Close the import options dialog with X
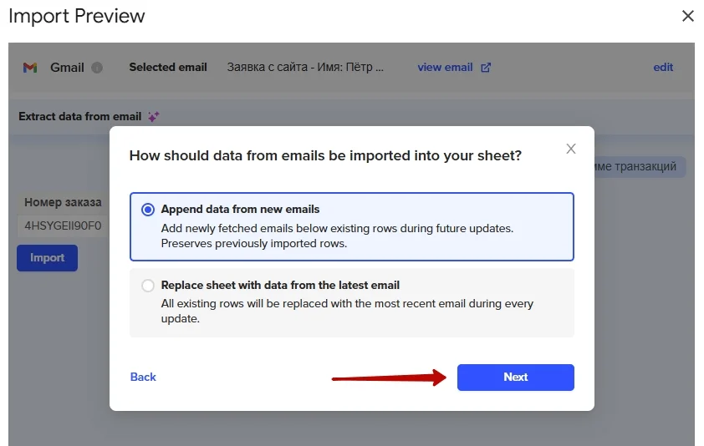Image resolution: width=704 pixels, height=446 pixels. pos(571,149)
